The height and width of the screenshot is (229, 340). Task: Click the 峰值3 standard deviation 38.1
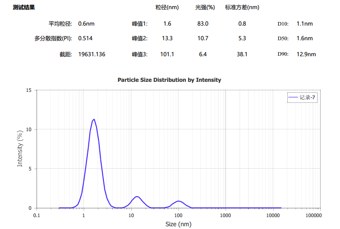[x=242, y=54]
